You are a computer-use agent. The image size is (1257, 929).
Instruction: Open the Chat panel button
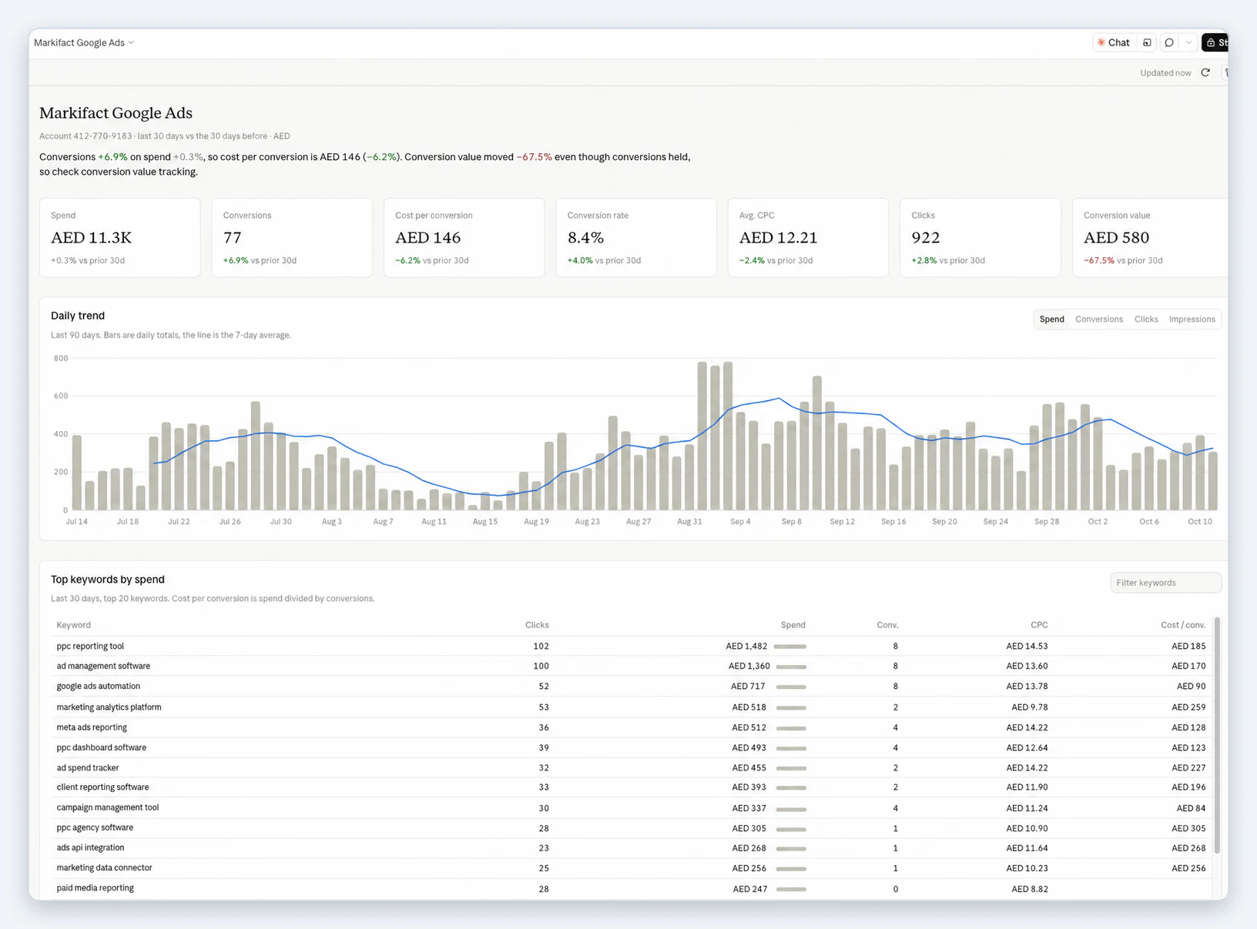1113,42
